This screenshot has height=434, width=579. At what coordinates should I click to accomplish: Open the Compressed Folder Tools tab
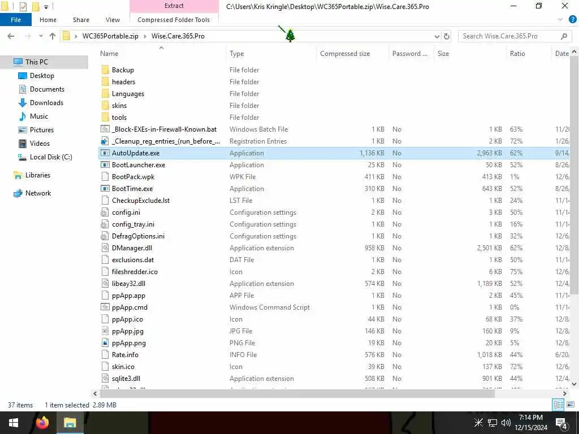click(x=174, y=20)
